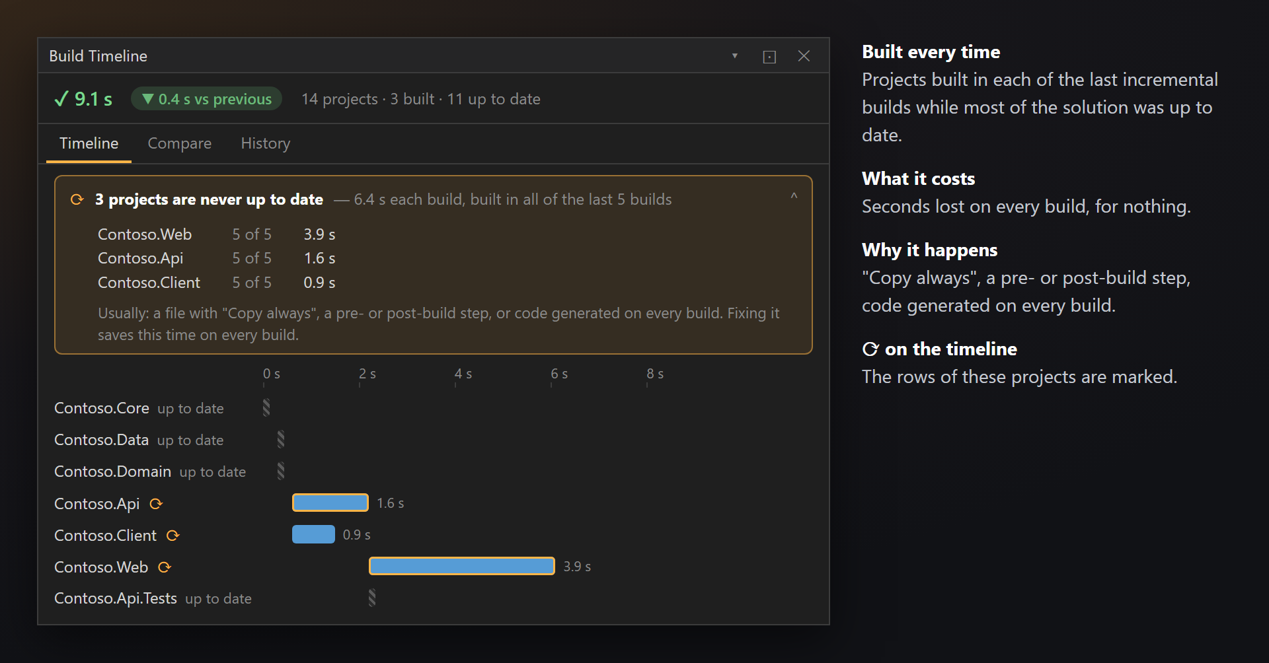Click the 3.9 s duration in the Contoso.Web list row
The height and width of the screenshot is (663, 1269).
(x=320, y=234)
